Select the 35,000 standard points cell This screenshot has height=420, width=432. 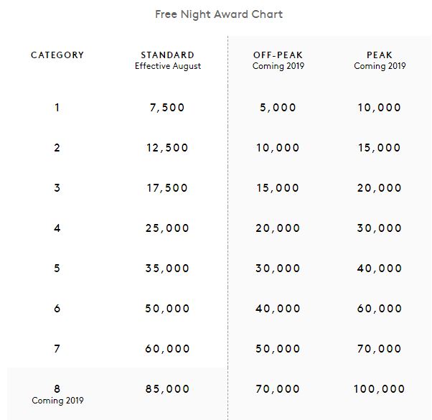(x=167, y=269)
